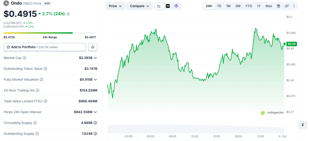The height and width of the screenshot is (141, 309).
Task: Select the Max time range
Action: coord(269,6)
